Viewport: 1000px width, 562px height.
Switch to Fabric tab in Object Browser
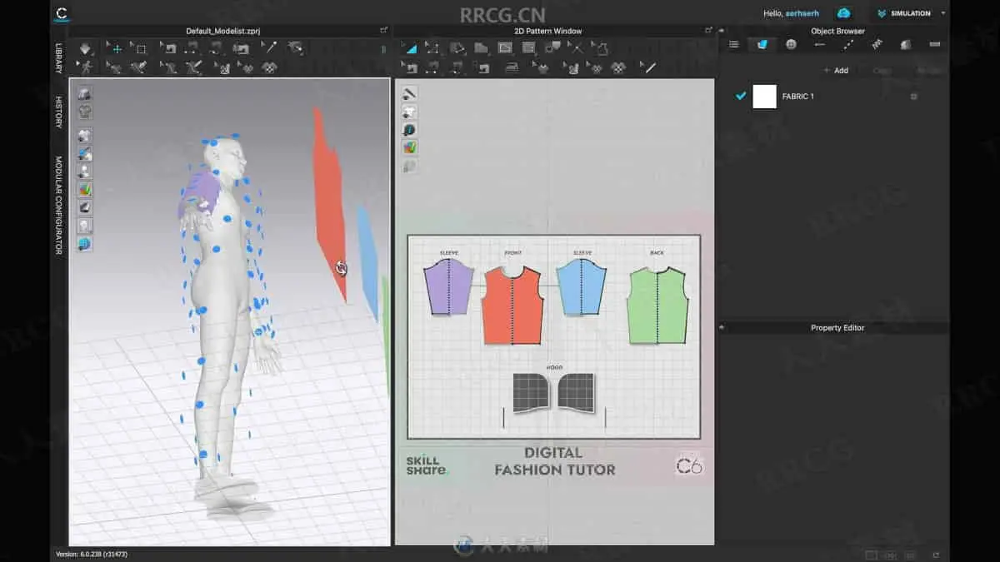point(762,44)
